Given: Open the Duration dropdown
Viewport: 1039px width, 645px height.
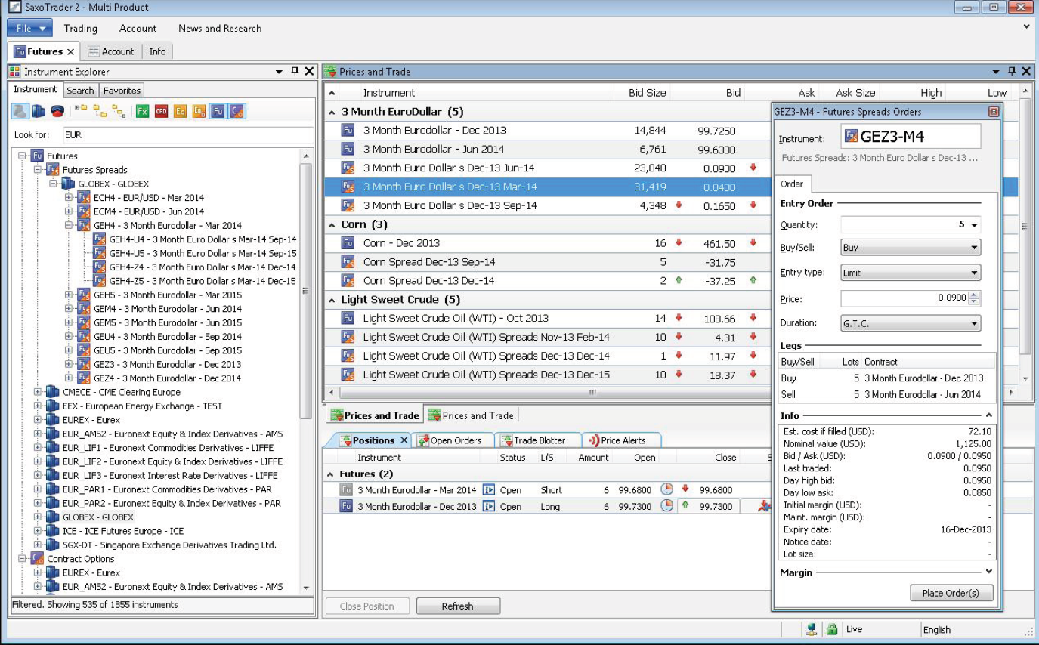Looking at the screenshot, I should pos(911,323).
